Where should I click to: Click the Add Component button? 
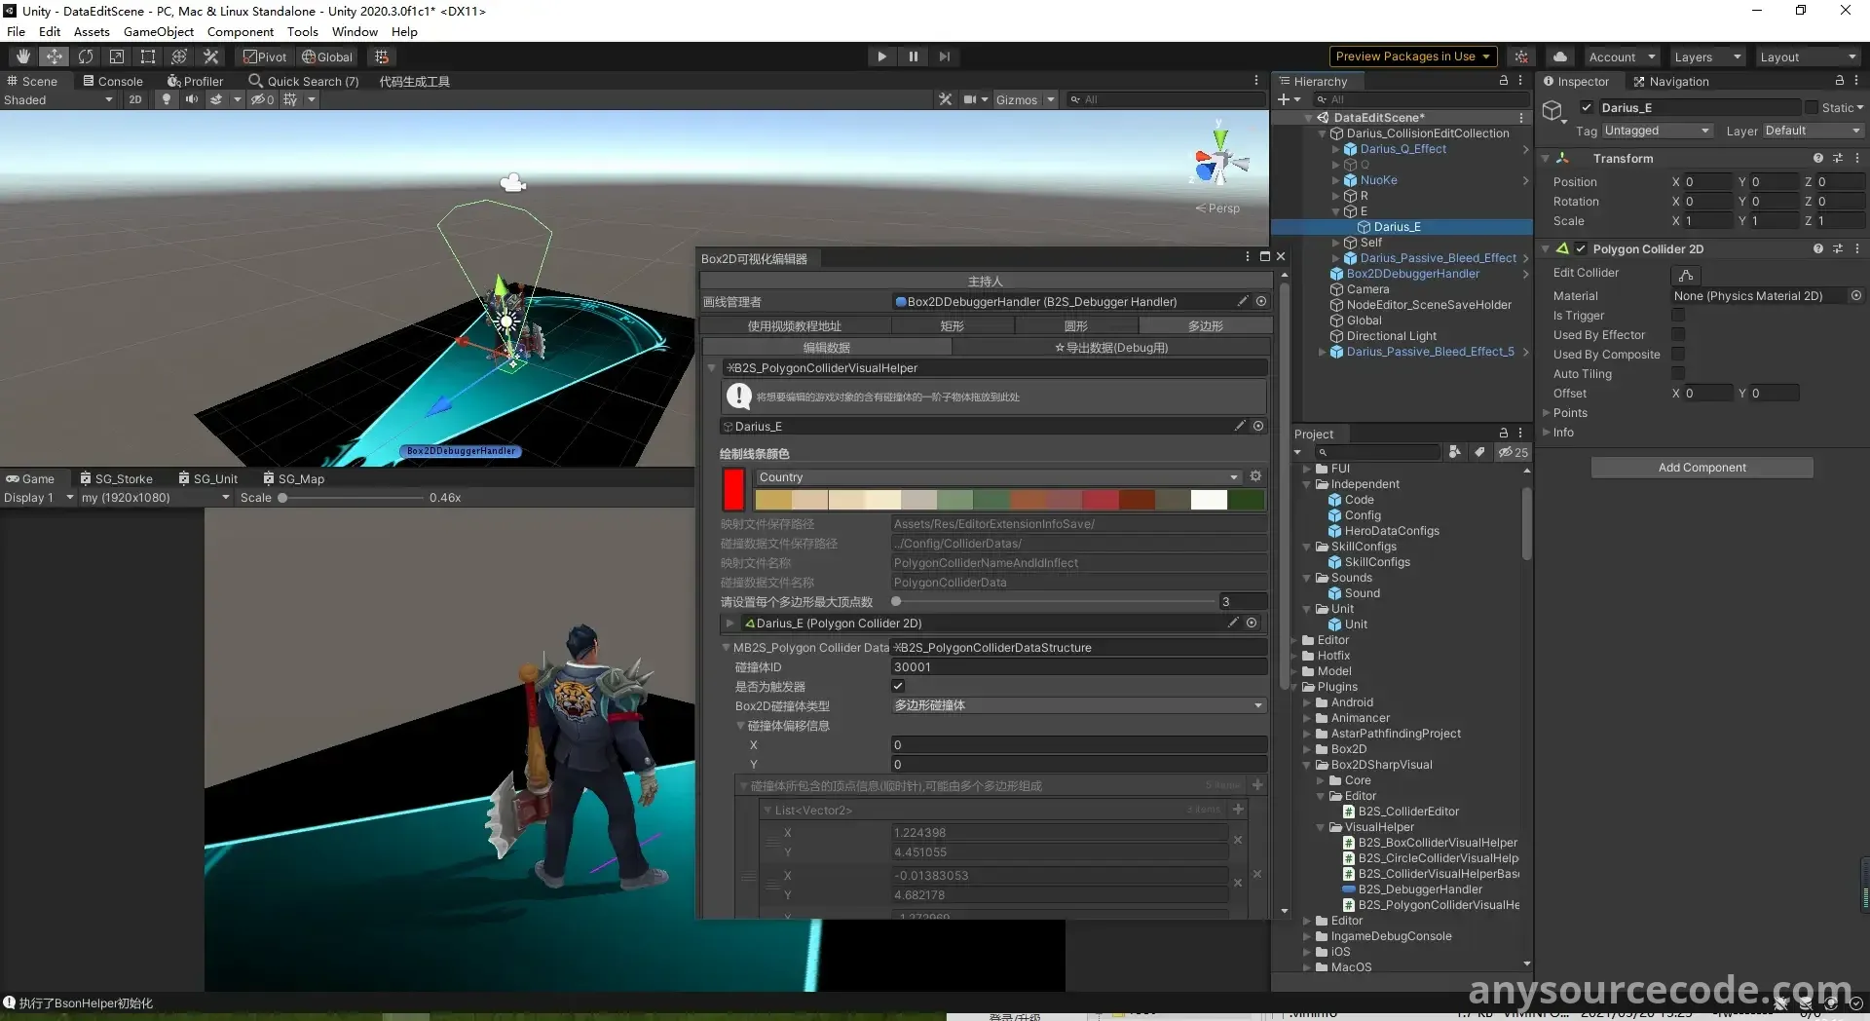click(1702, 468)
